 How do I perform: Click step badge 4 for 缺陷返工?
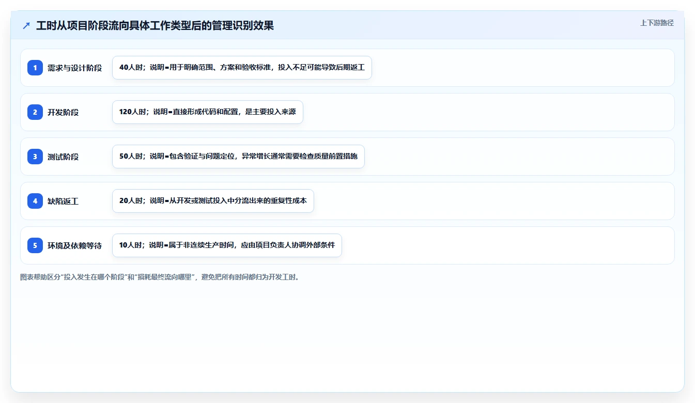[35, 201]
